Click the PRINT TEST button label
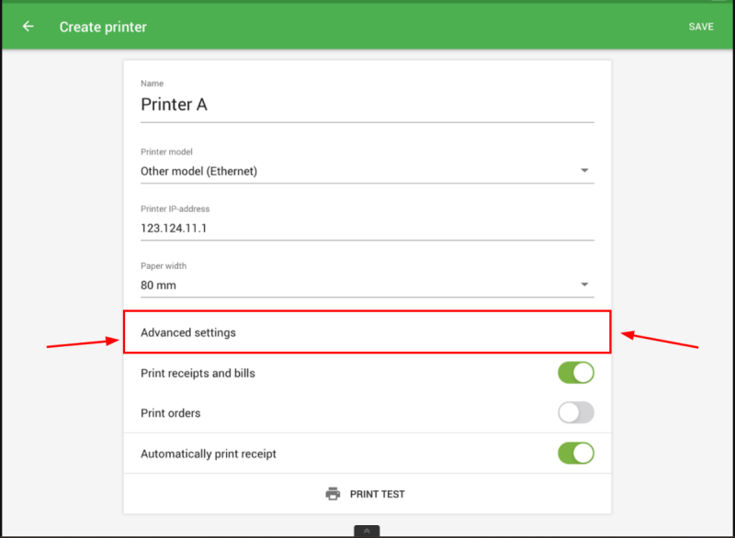735x538 pixels. (x=377, y=494)
